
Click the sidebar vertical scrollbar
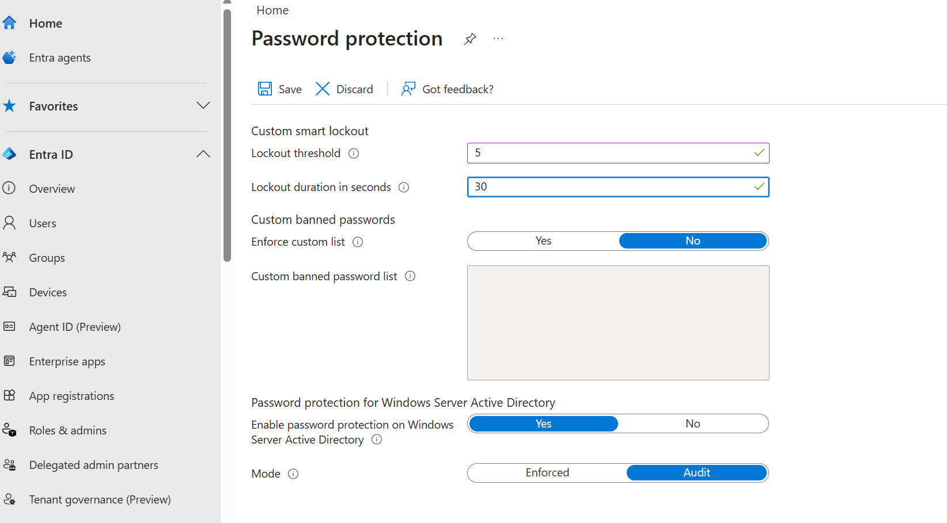[x=227, y=132]
